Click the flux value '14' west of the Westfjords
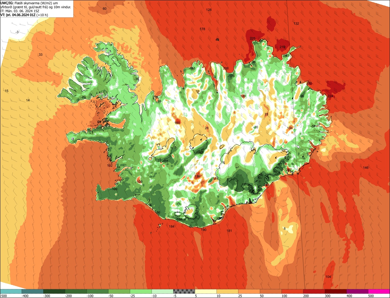Screen dimensions: 390x298 [x=28, y=100]
